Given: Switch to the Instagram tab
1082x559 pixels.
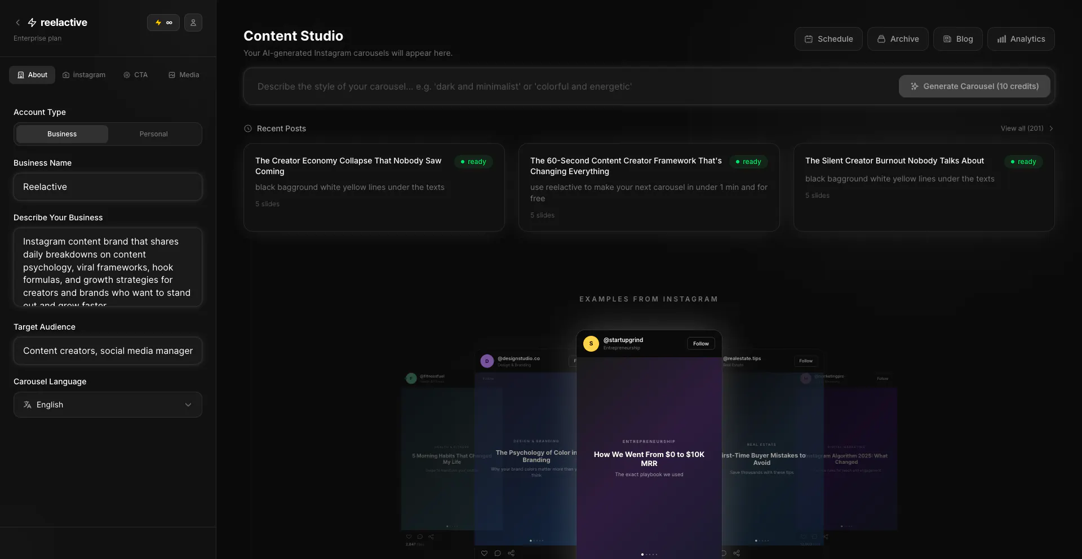Looking at the screenshot, I should click(84, 75).
